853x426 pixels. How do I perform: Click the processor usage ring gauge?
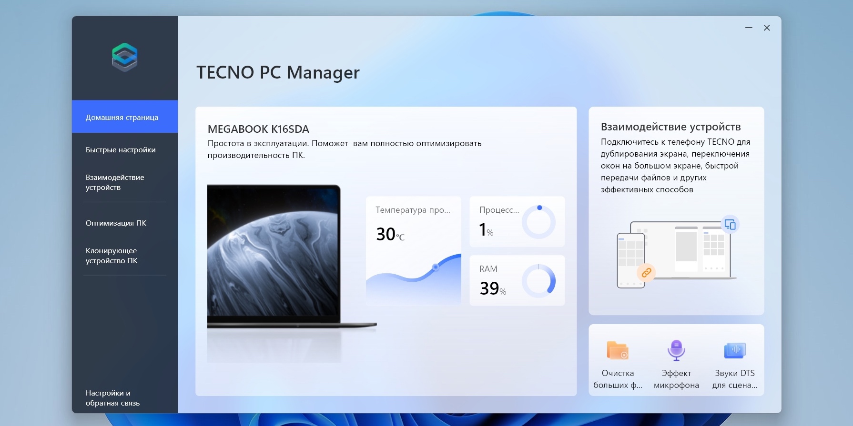click(538, 222)
